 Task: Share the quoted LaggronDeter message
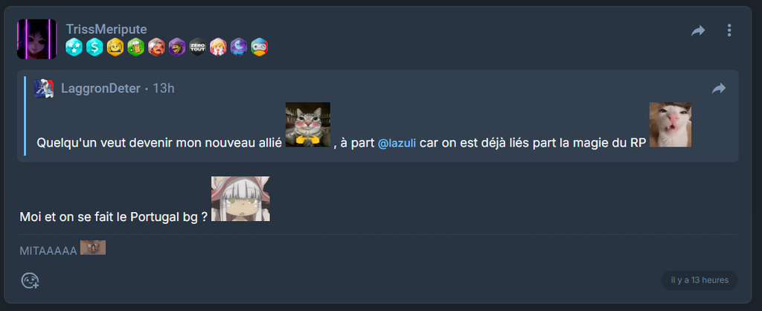[719, 88]
